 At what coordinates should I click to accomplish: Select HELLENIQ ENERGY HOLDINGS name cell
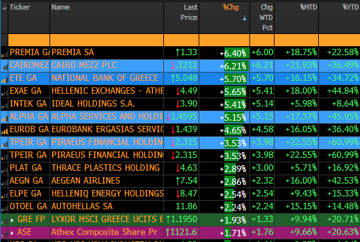pos(107,194)
